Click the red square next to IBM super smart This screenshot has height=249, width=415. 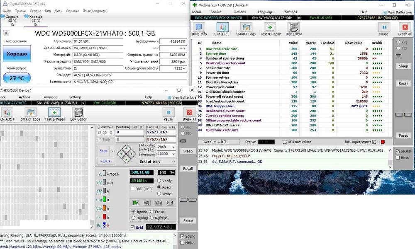pyautogui.click(x=383, y=142)
